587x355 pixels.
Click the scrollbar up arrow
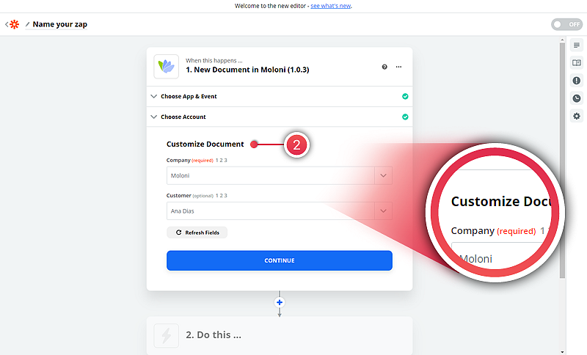562,40
